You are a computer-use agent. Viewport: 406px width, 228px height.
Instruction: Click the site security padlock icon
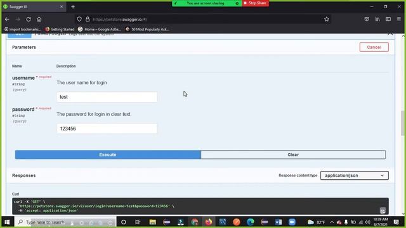(x=88, y=19)
